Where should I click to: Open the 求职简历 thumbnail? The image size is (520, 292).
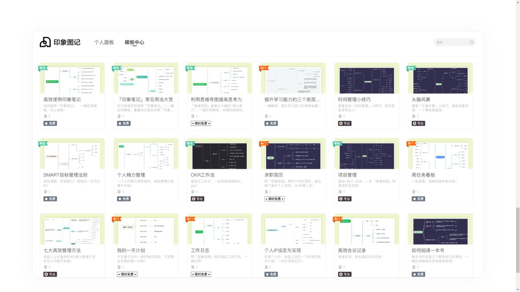tap(293, 153)
